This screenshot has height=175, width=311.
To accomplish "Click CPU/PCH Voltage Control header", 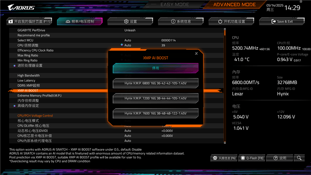I will point(35,115).
